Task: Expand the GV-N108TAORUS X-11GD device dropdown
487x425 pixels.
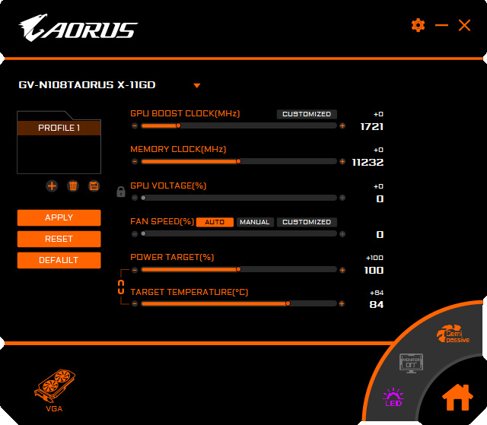Action: click(196, 86)
